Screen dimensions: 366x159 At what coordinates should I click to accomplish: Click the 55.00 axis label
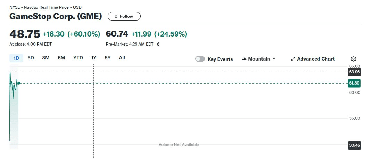point(355,118)
